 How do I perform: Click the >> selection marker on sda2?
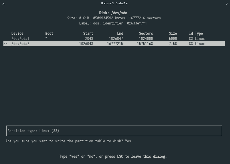coord(5,44)
